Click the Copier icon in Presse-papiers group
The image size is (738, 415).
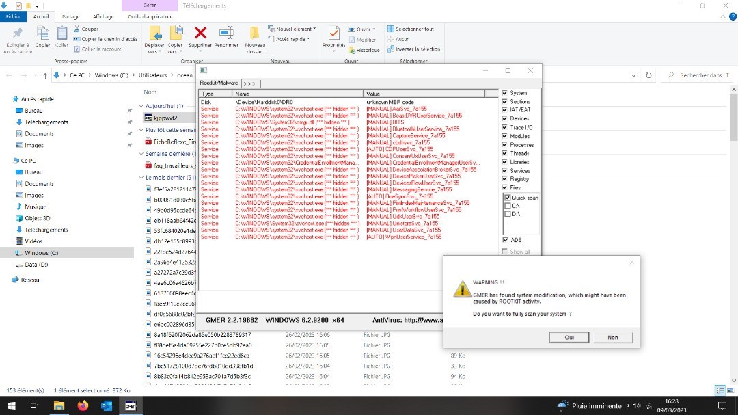[x=42, y=34]
